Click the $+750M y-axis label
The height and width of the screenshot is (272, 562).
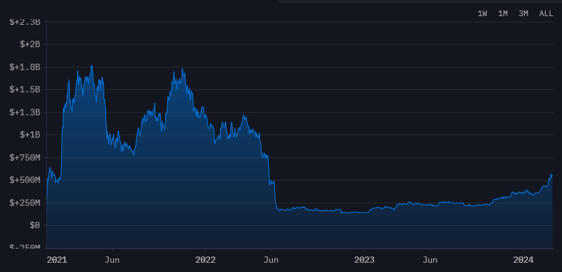[x=25, y=158]
